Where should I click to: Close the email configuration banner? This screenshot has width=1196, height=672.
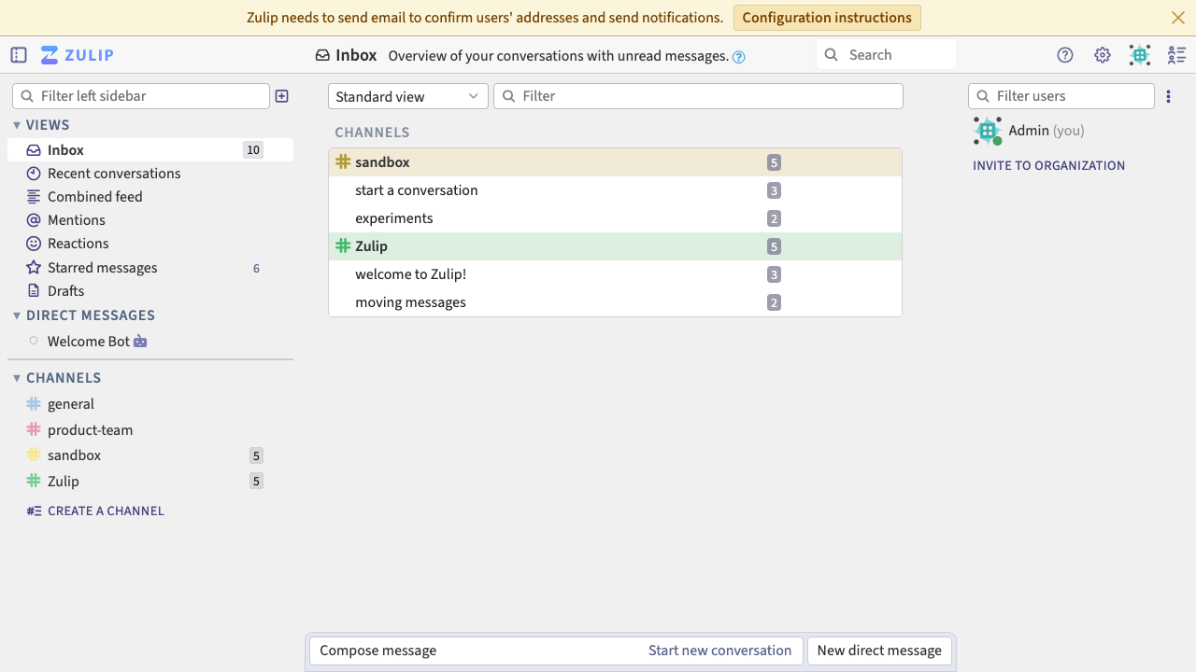1178,18
